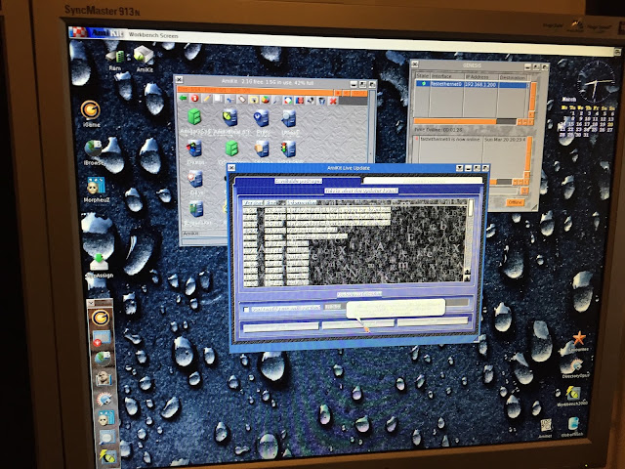Click down arrow of Live Update list scrollbar

pyautogui.click(x=467, y=278)
